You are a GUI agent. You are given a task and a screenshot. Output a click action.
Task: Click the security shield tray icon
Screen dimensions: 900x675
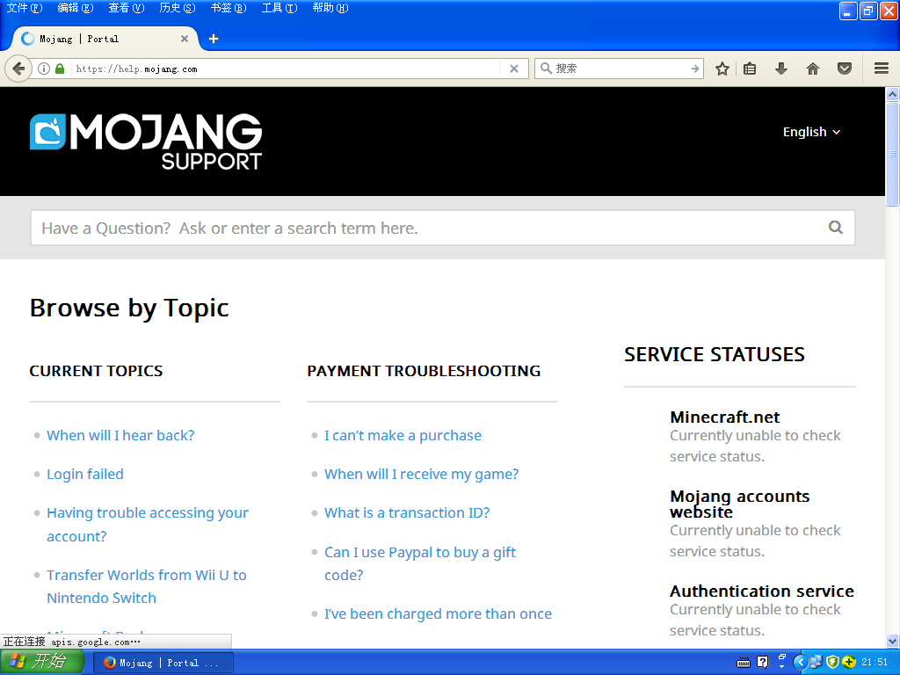pyautogui.click(x=832, y=663)
